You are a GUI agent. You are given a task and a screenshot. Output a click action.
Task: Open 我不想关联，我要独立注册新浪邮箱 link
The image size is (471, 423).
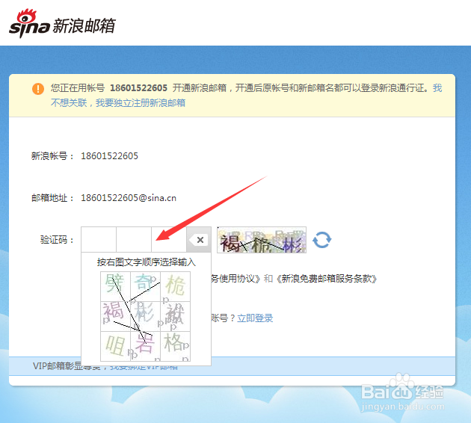click(118, 103)
